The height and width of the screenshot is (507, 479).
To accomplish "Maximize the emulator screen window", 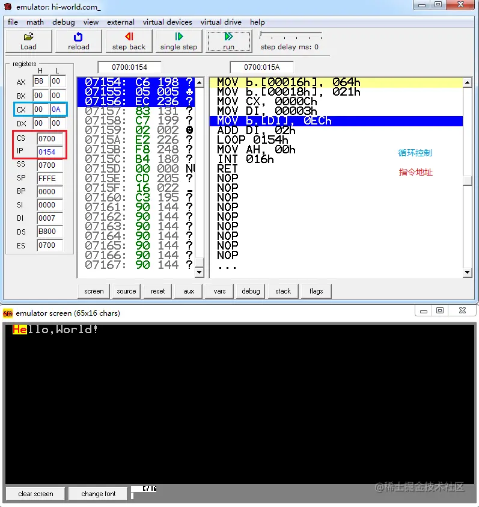I will pyautogui.click(x=440, y=311).
